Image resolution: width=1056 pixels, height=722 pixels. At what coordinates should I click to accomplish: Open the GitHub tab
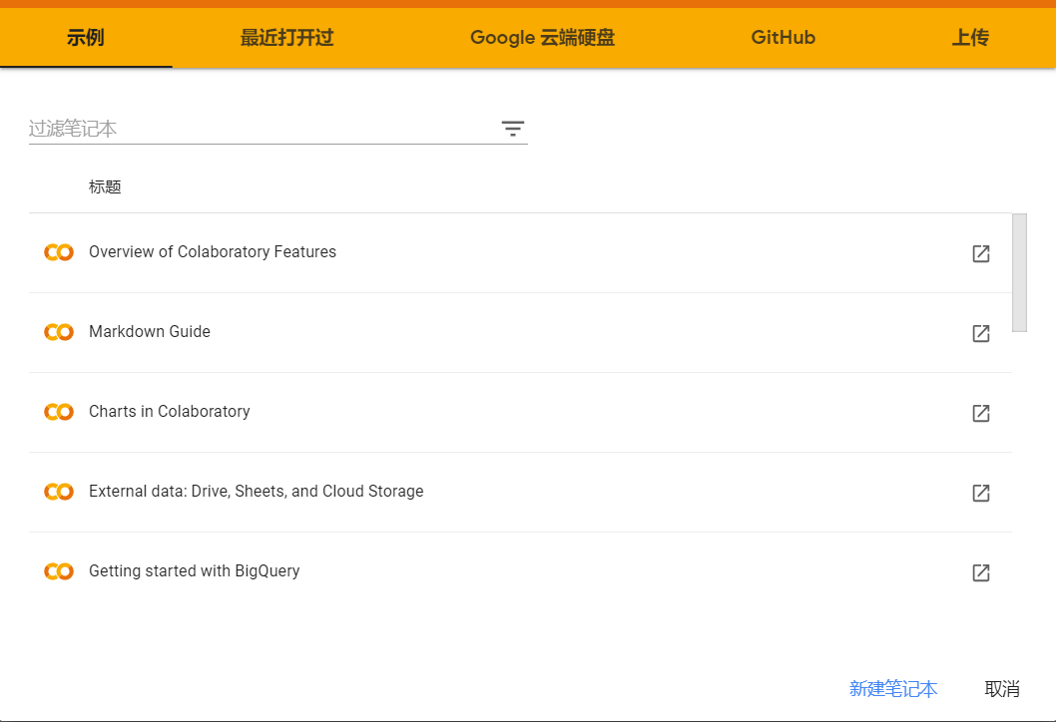[x=784, y=38]
